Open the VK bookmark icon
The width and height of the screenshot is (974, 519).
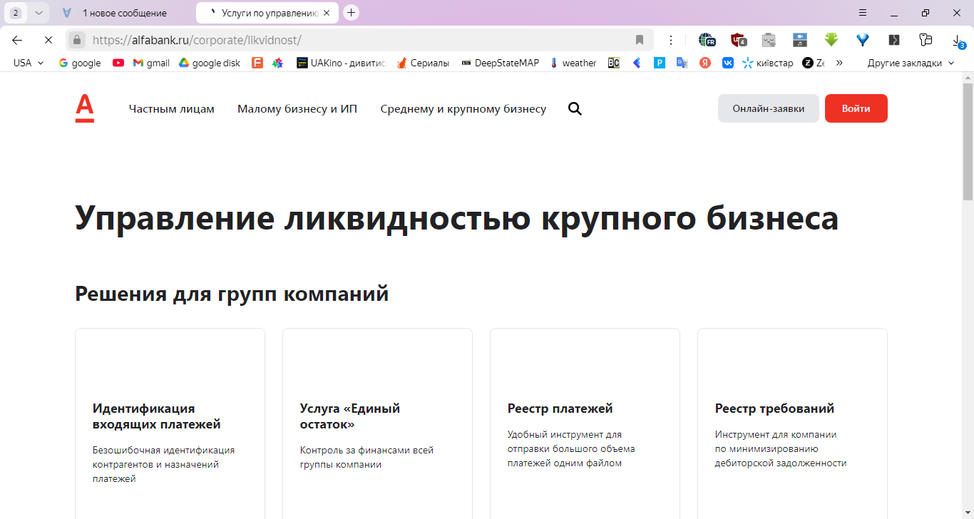(x=728, y=63)
